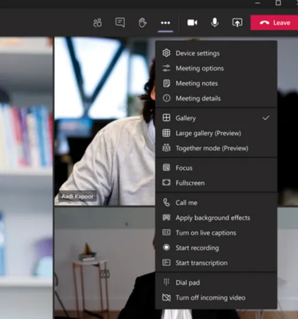Maximize the Teams meeting window
Screen dimensions: 298x319
coord(278,3)
